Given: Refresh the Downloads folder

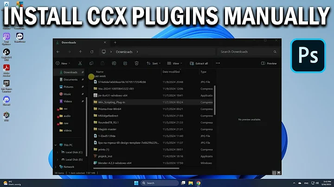Looking at the screenshot, I should (92, 52).
